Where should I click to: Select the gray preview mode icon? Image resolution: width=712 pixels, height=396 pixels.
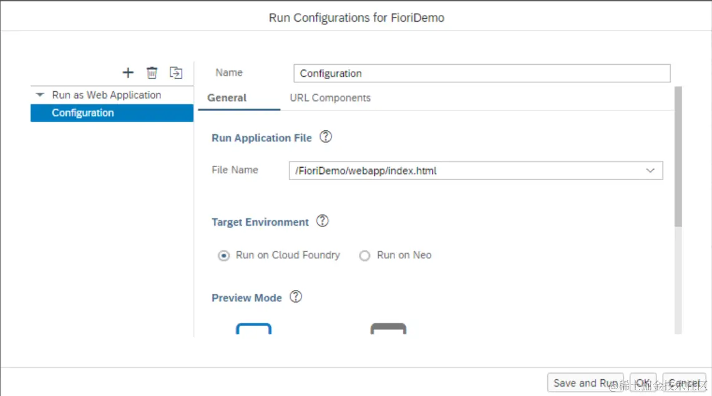click(388, 329)
